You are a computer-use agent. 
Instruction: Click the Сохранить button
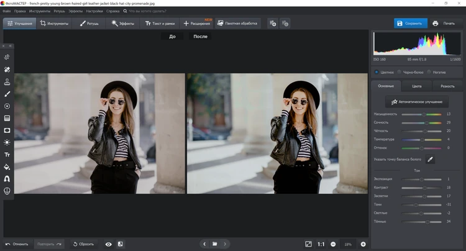[411, 24]
